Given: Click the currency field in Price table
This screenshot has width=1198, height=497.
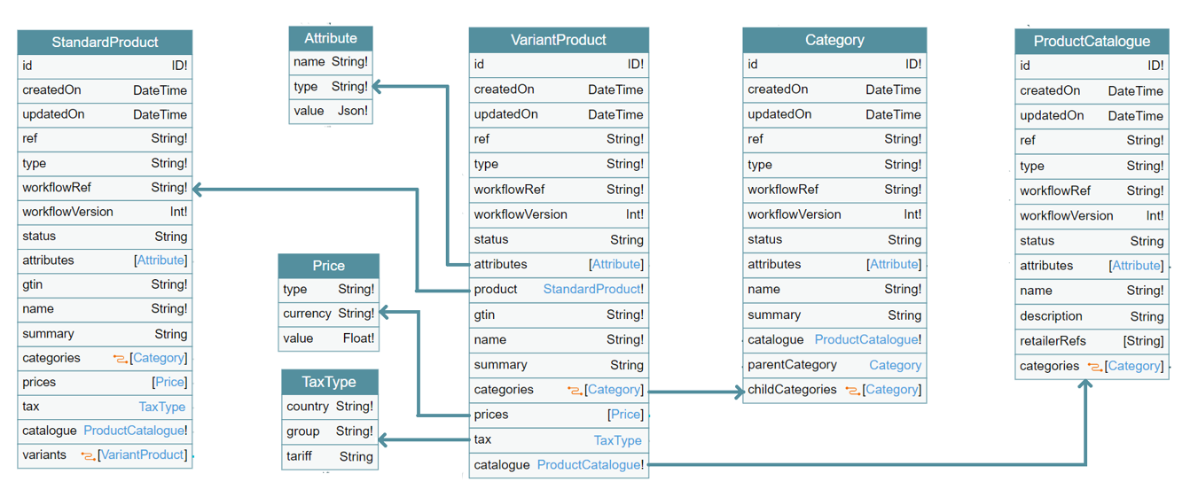Looking at the screenshot, I should click(307, 314).
